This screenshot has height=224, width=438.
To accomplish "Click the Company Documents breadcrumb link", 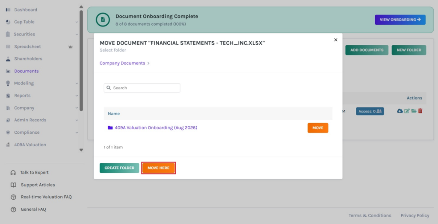I will pyautogui.click(x=122, y=63).
